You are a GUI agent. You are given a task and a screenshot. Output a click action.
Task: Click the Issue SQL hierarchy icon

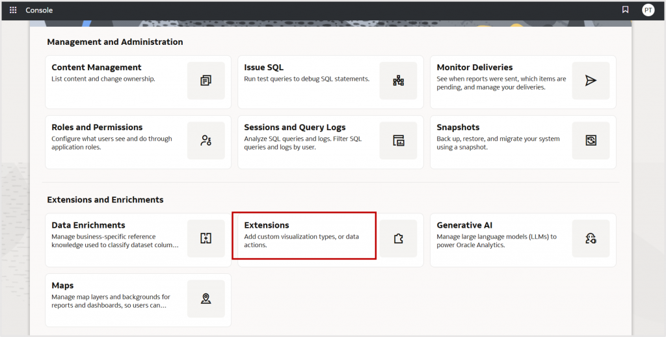[399, 81]
